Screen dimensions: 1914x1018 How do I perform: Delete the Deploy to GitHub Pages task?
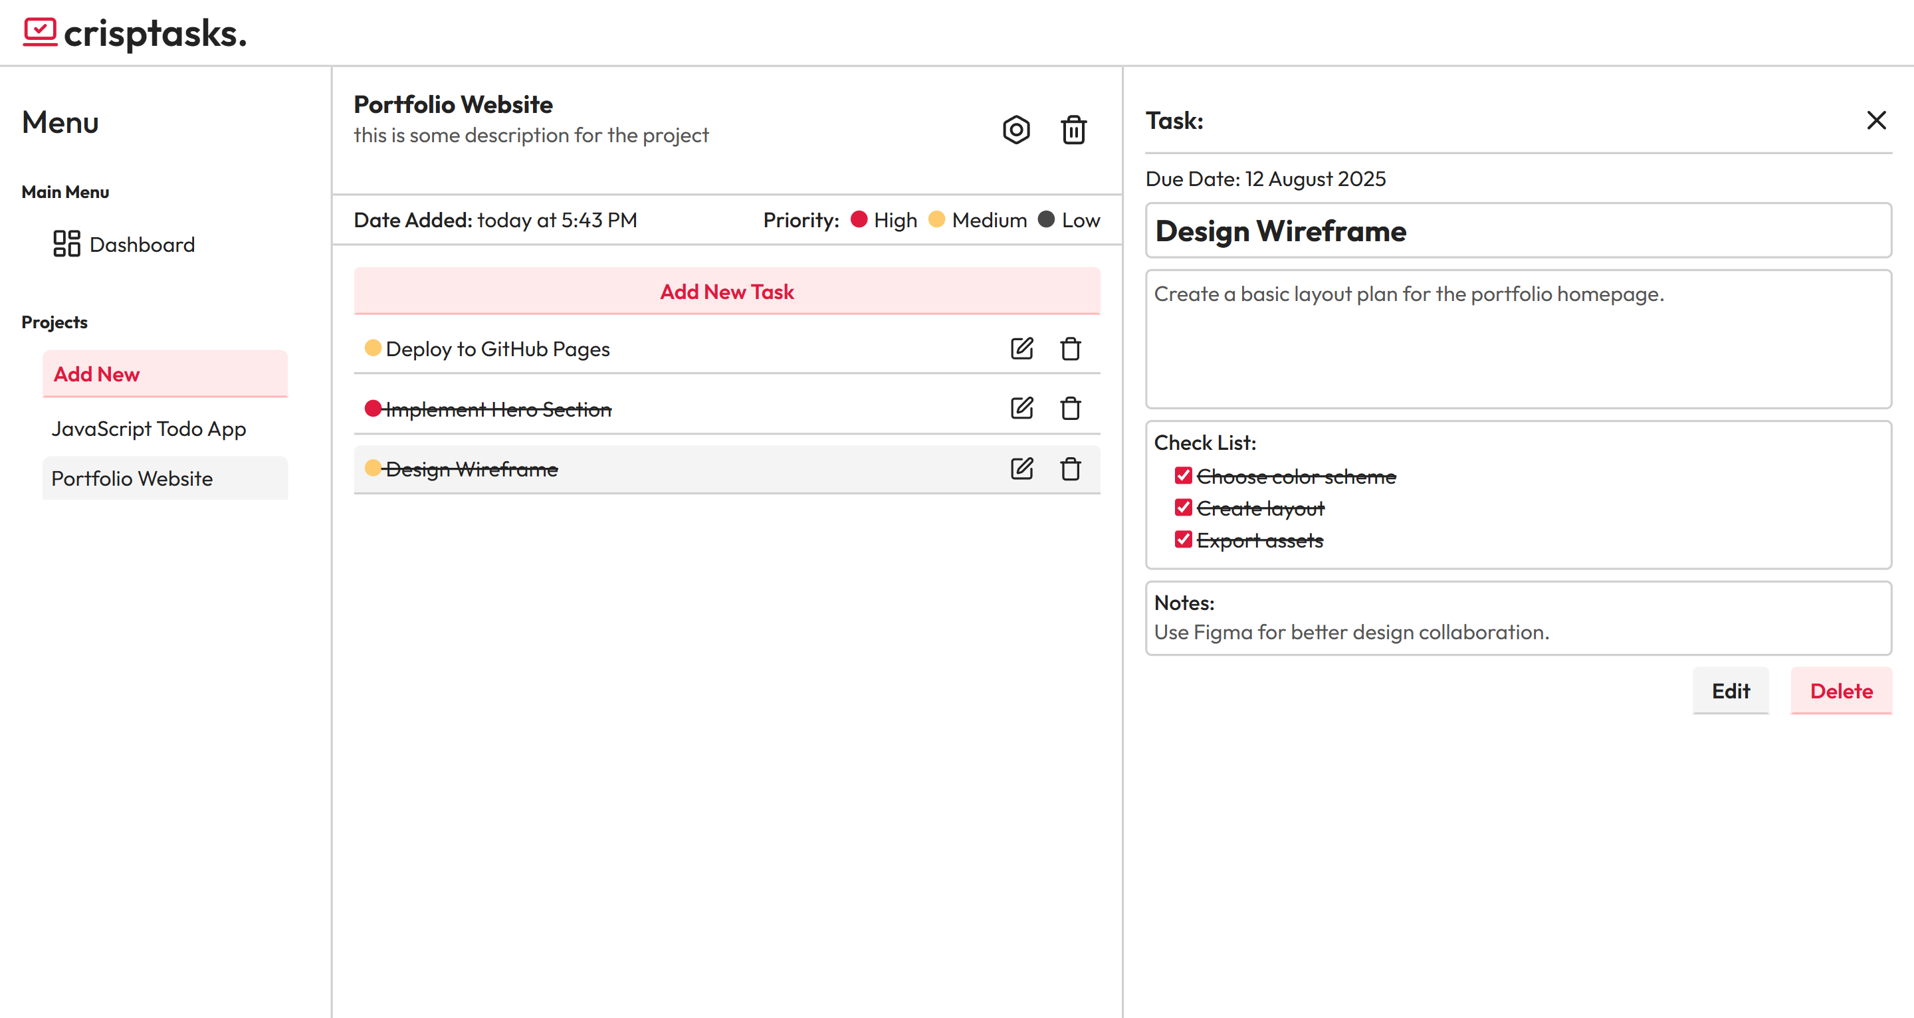(1070, 348)
